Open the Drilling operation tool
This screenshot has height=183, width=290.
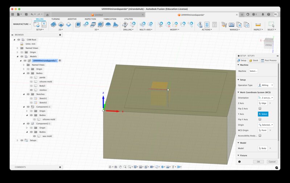point(125,24)
